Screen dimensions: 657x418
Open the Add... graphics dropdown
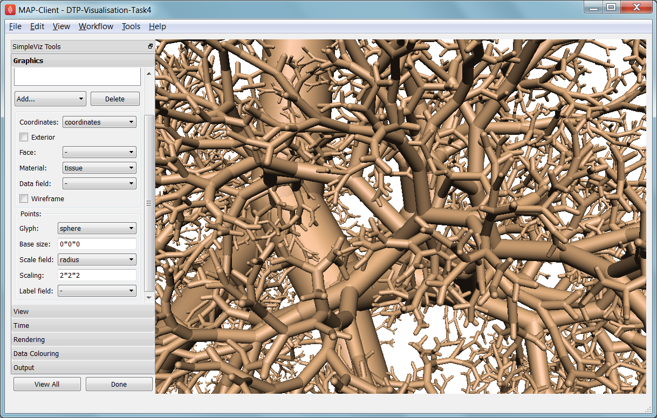[x=50, y=99]
